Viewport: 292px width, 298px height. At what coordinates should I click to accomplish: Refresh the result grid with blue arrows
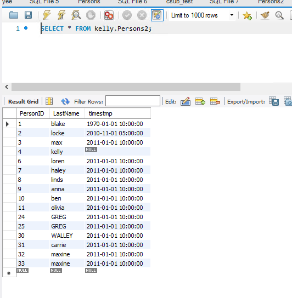65,101
